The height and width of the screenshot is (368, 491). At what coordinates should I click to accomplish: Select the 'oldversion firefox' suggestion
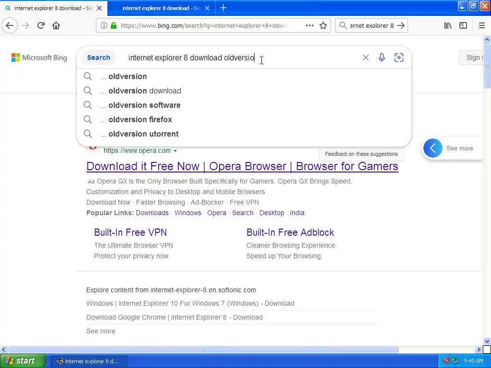point(244,119)
